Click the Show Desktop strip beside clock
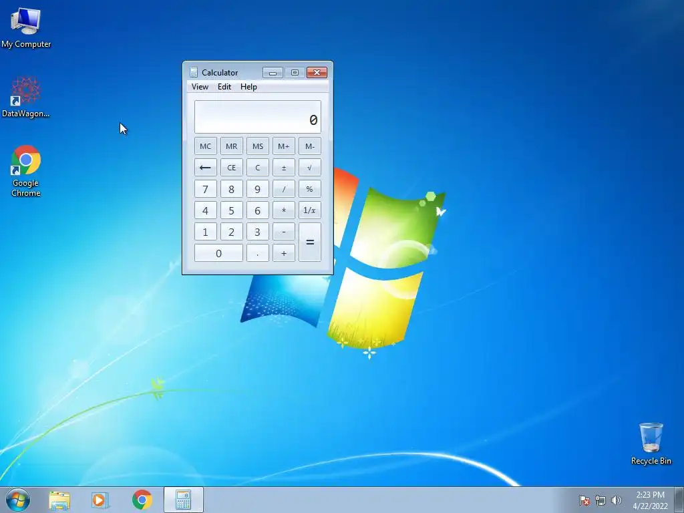Image resolution: width=684 pixels, height=513 pixels. click(x=679, y=500)
